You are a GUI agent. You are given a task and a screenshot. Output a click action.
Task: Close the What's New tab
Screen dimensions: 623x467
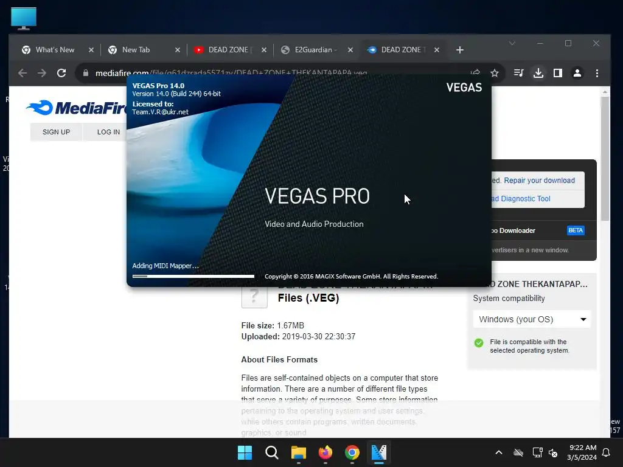(91, 50)
